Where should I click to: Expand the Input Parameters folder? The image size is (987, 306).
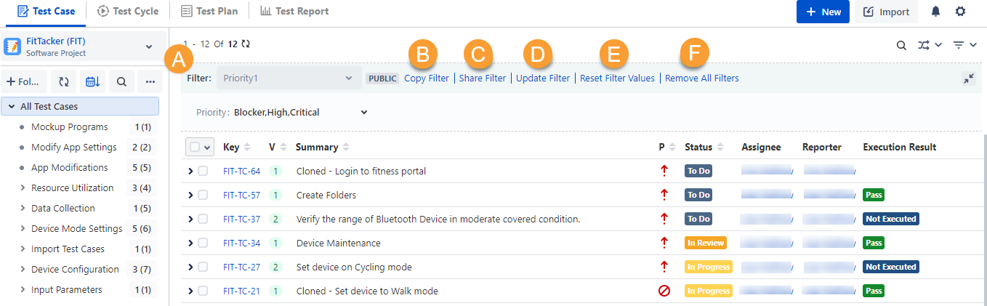[23, 289]
